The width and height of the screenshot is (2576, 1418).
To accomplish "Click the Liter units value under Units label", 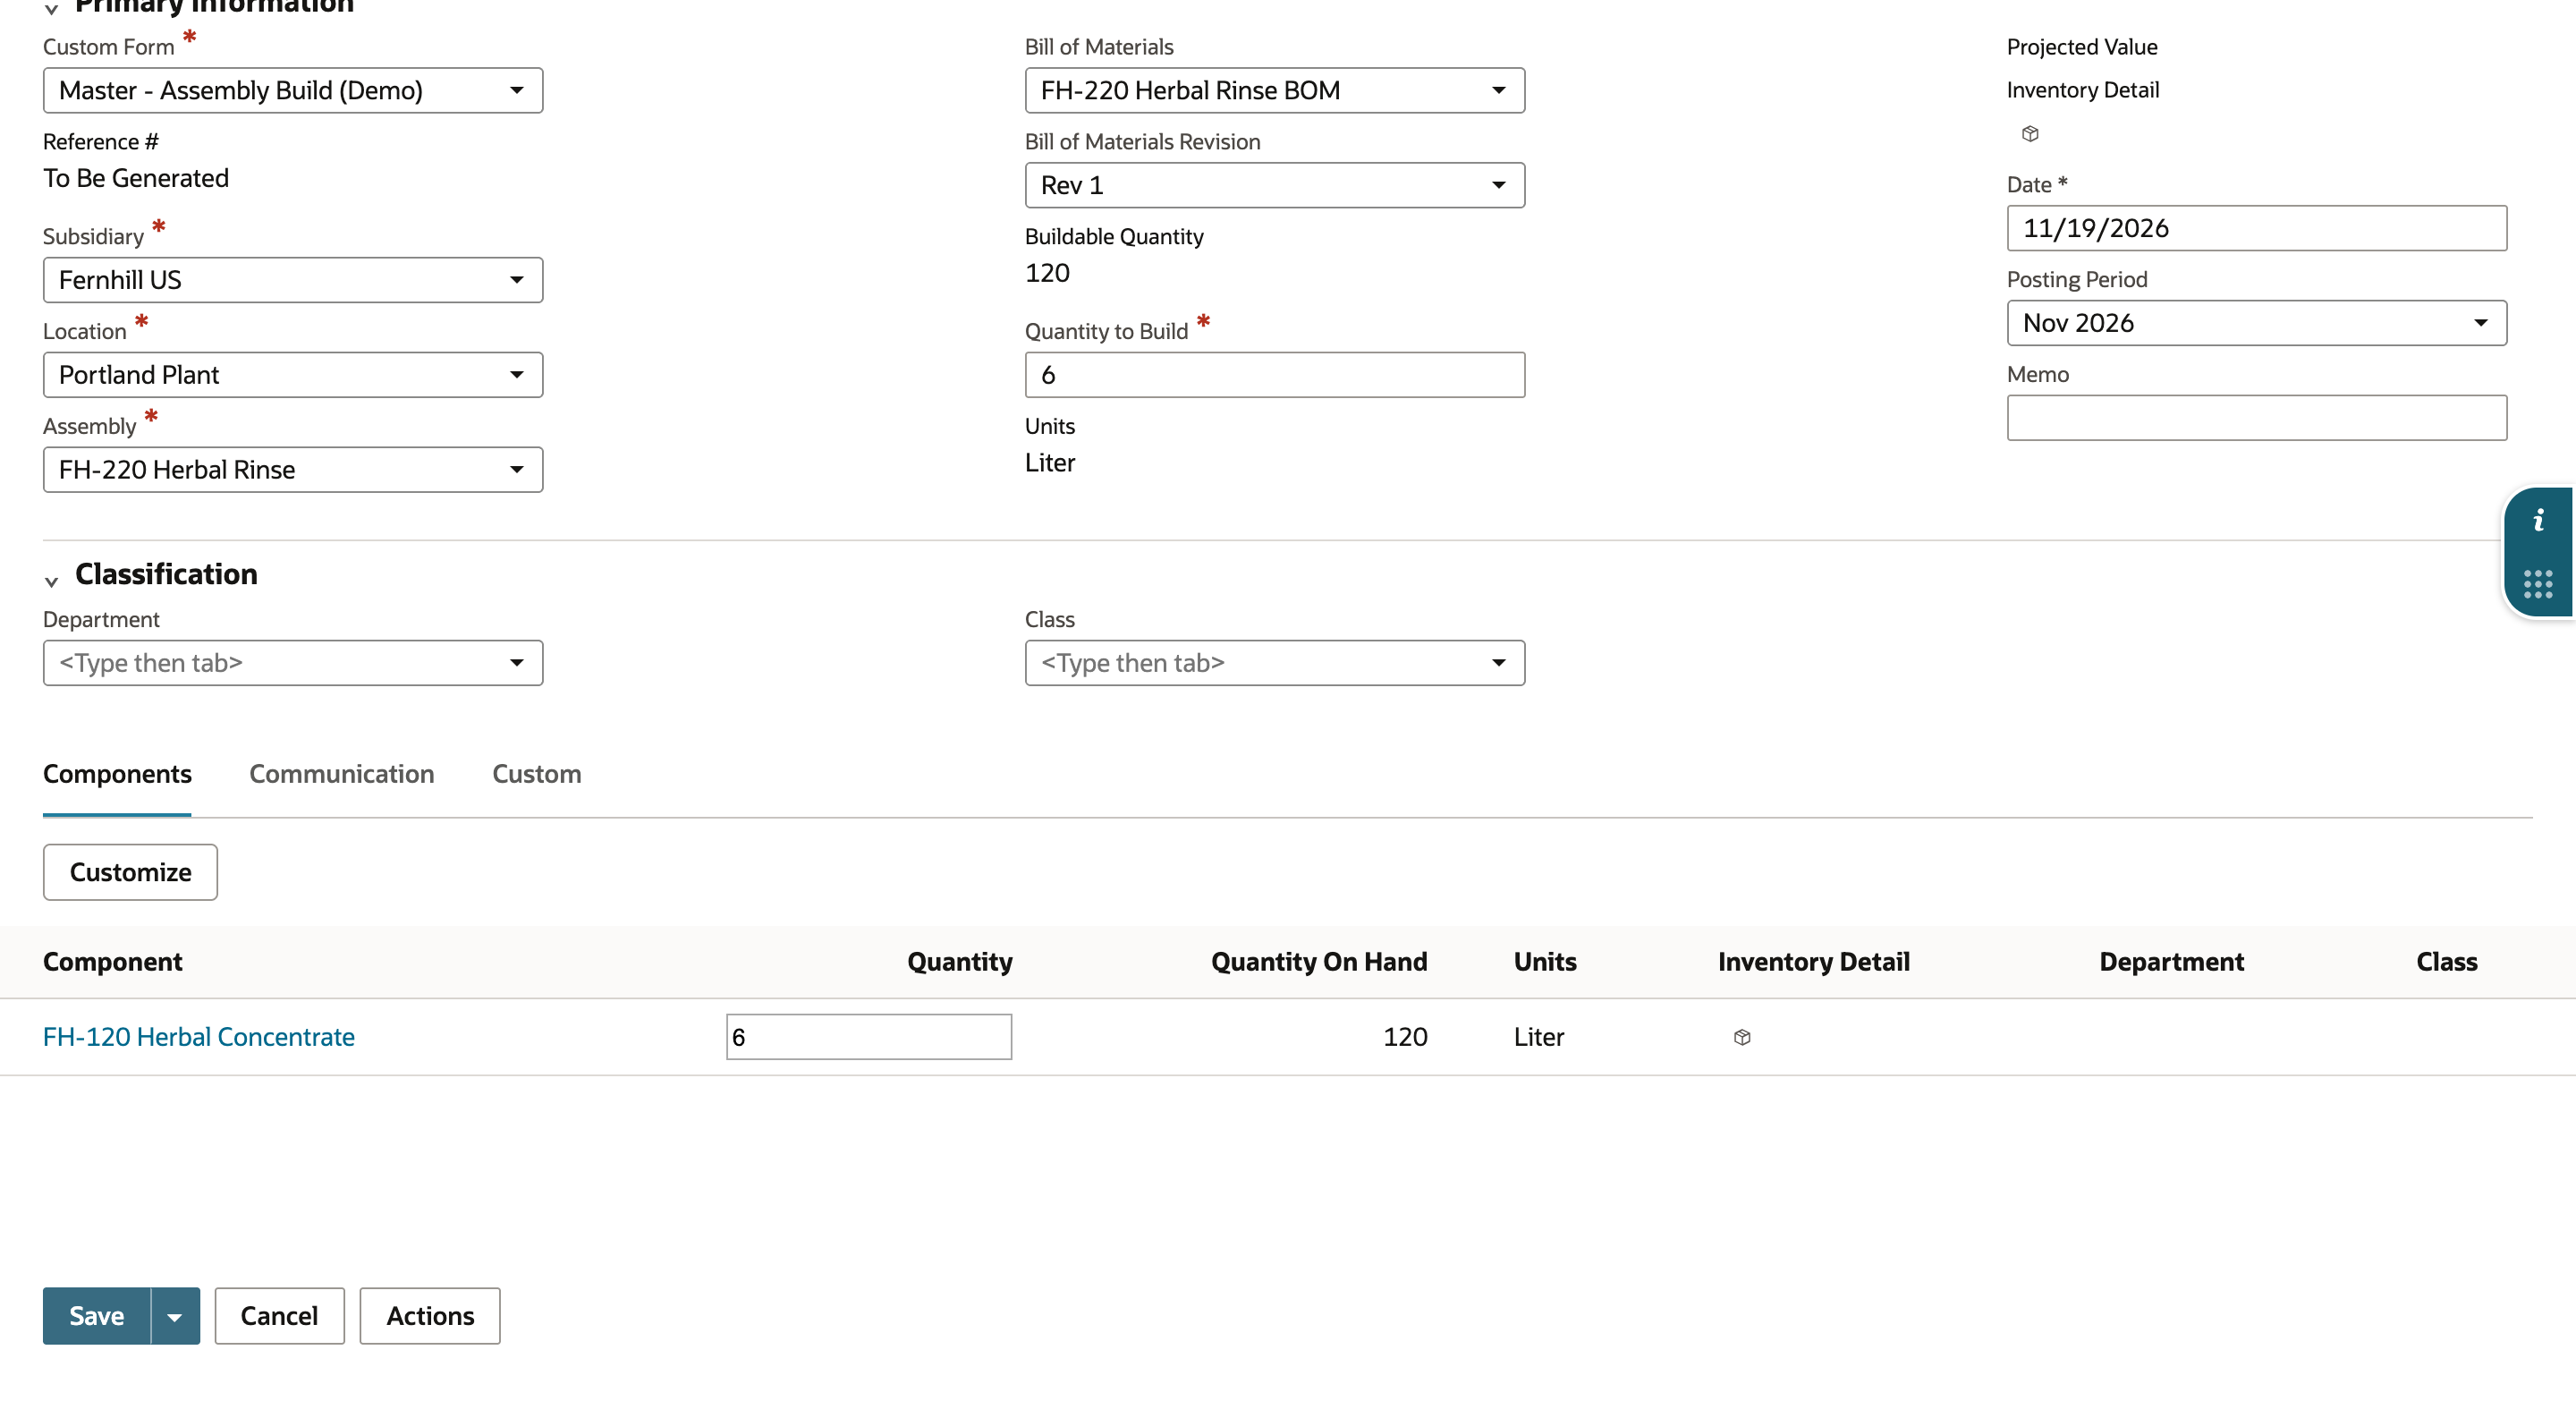I will (1050, 463).
